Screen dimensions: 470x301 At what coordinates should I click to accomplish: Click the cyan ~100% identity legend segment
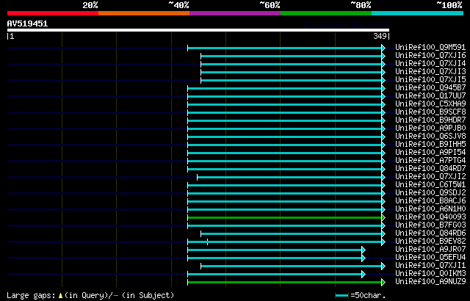[418, 13]
